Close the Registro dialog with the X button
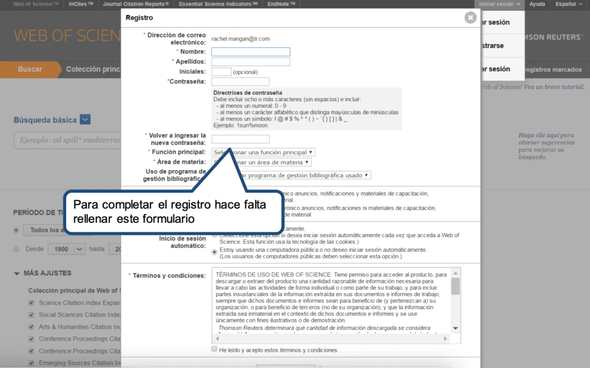590x368 pixels. pos(470,17)
